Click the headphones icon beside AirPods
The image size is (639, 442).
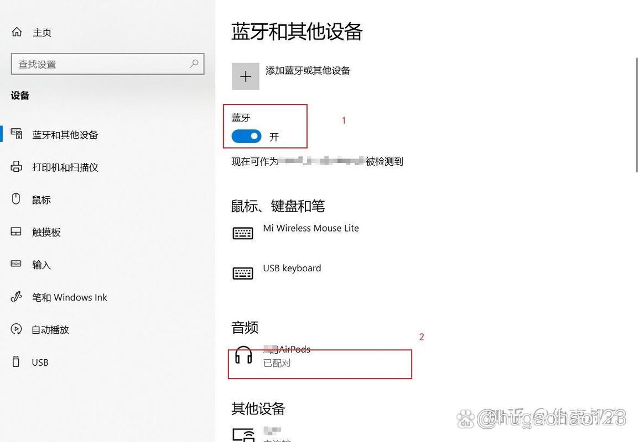point(243,356)
